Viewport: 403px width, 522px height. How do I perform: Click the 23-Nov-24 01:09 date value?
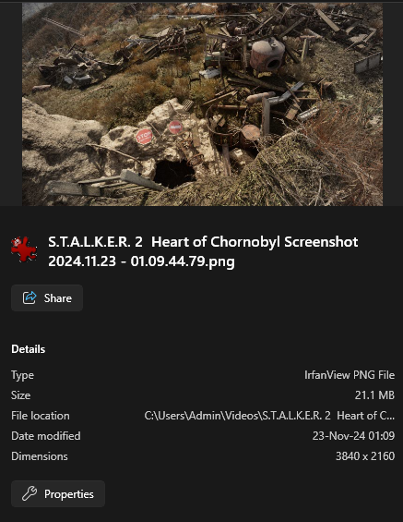(353, 436)
